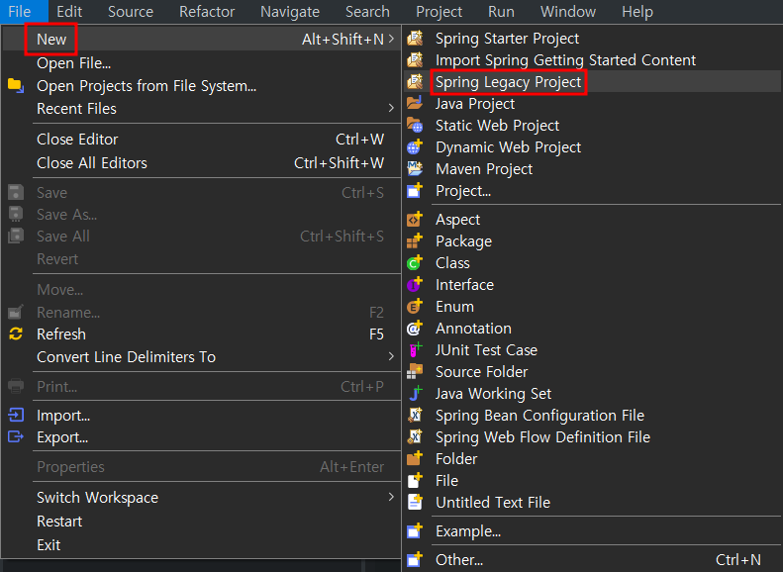783x572 pixels.
Task: Click the Dynamic Web Project globe icon
Action: tap(415, 147)
